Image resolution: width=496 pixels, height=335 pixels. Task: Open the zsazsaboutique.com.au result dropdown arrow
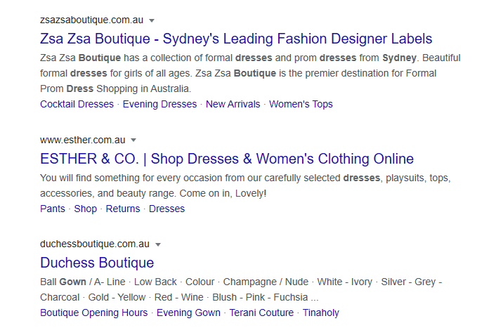point(152,20)
